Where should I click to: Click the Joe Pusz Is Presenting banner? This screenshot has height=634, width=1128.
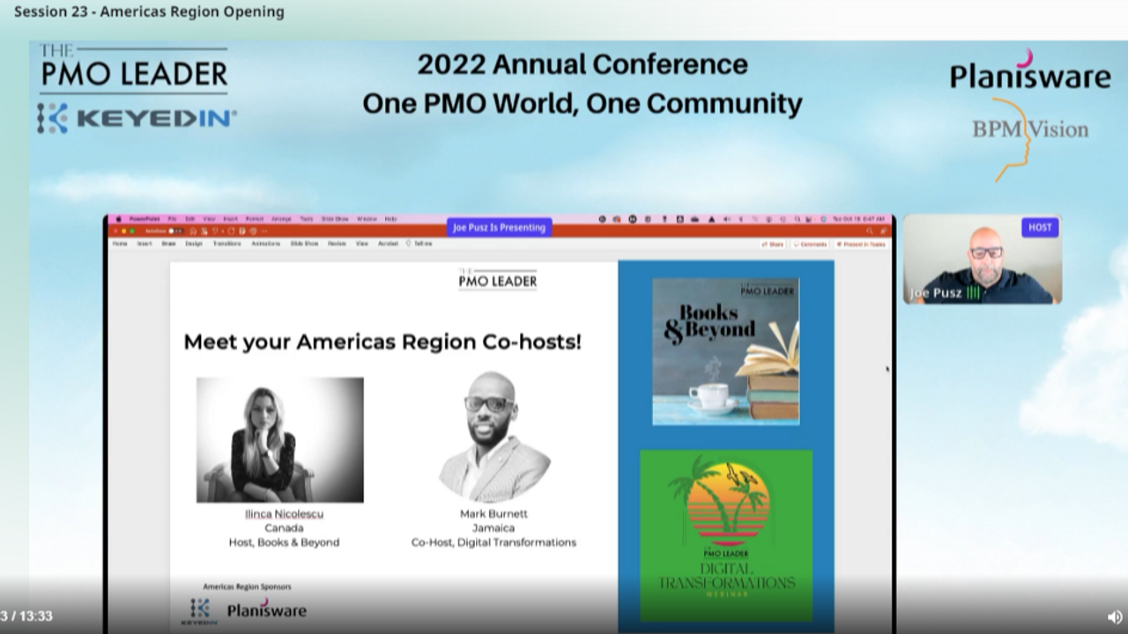[x=500, y=227]
